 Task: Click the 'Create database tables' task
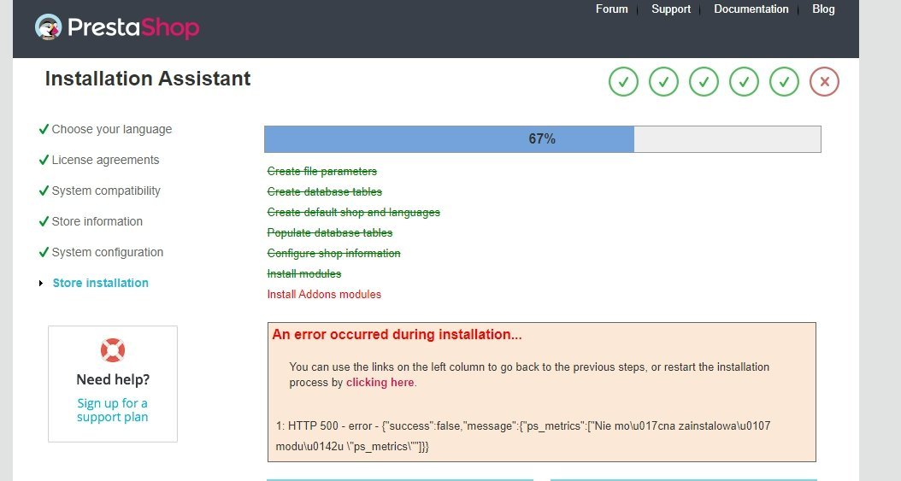coord(325,191)
